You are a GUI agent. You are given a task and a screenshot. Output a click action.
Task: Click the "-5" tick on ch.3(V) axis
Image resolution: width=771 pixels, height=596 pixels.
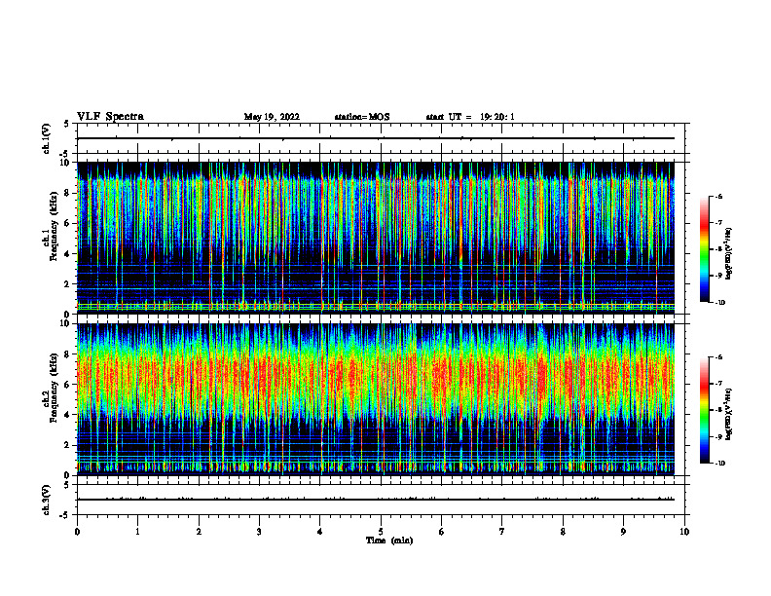[64, 515]
